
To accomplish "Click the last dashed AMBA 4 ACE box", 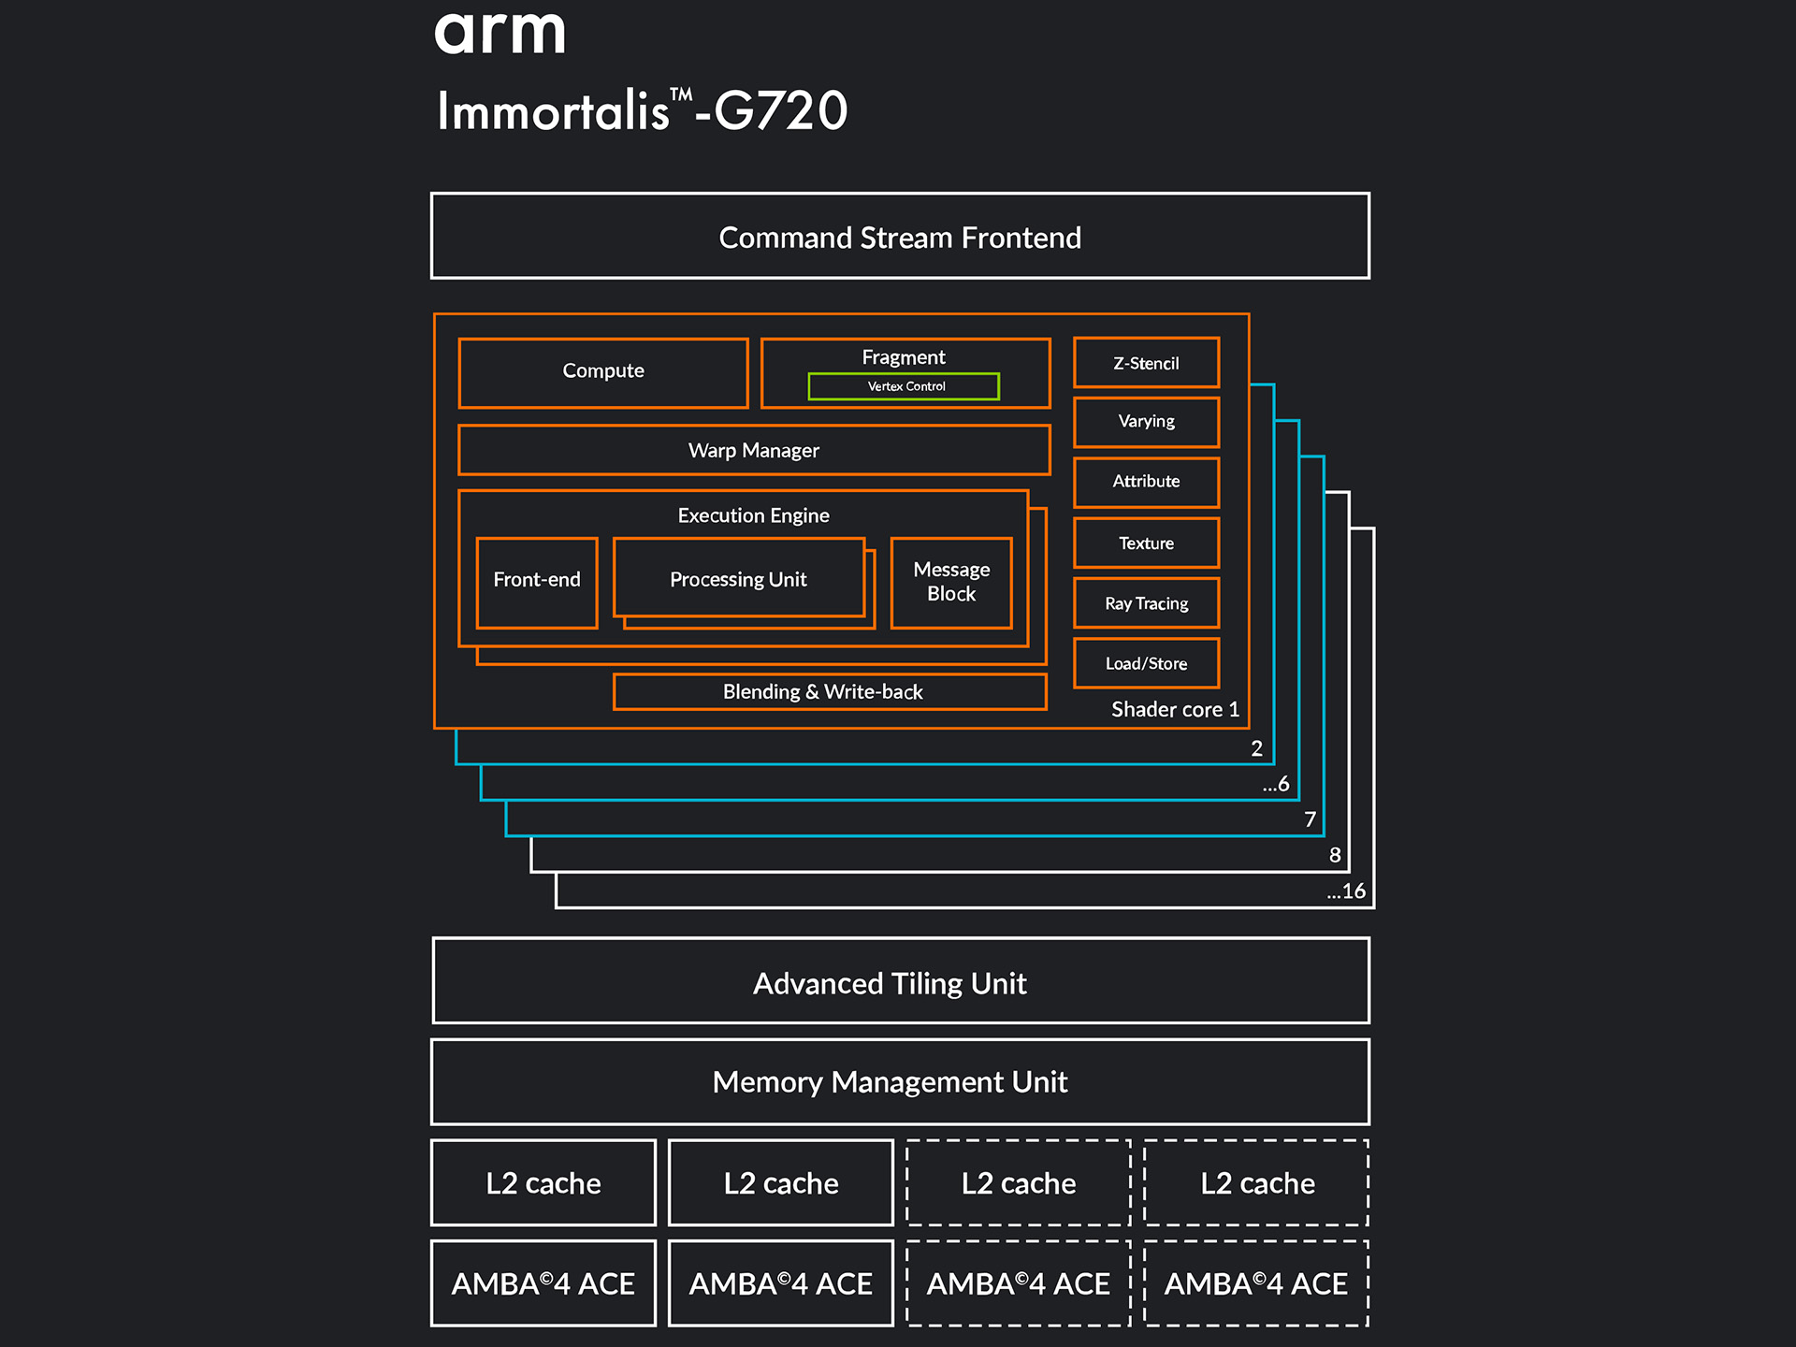I will (x=1256, y=1283).
